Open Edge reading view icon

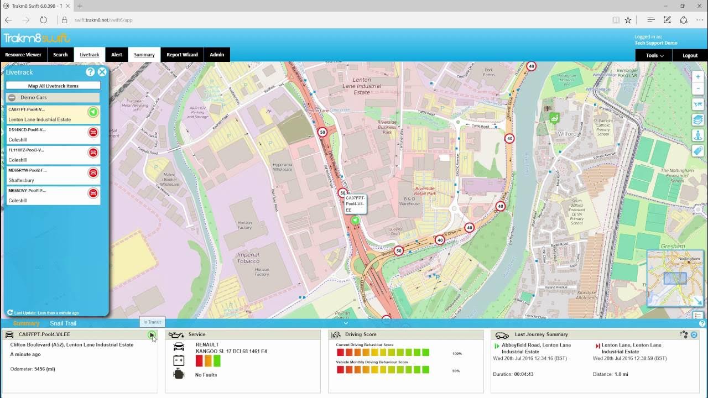click(x=616, y=20)
